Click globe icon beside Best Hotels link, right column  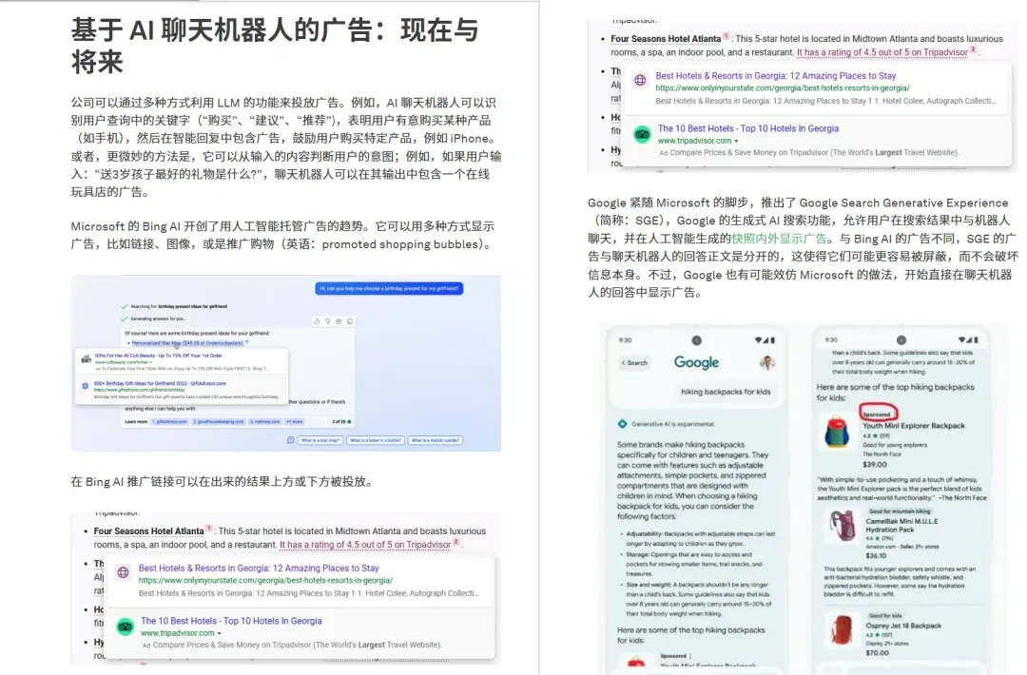coord(640,80)
